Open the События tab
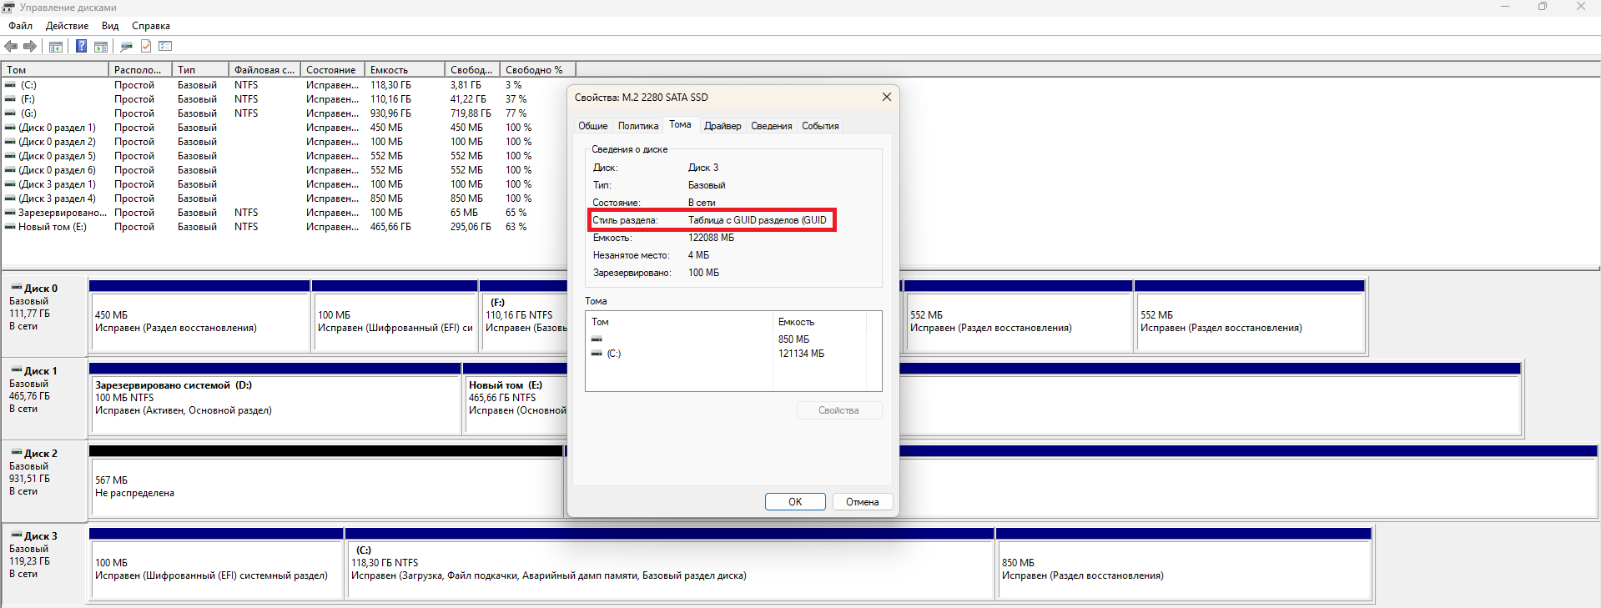Screen dimensions: 1601x608 820,126
